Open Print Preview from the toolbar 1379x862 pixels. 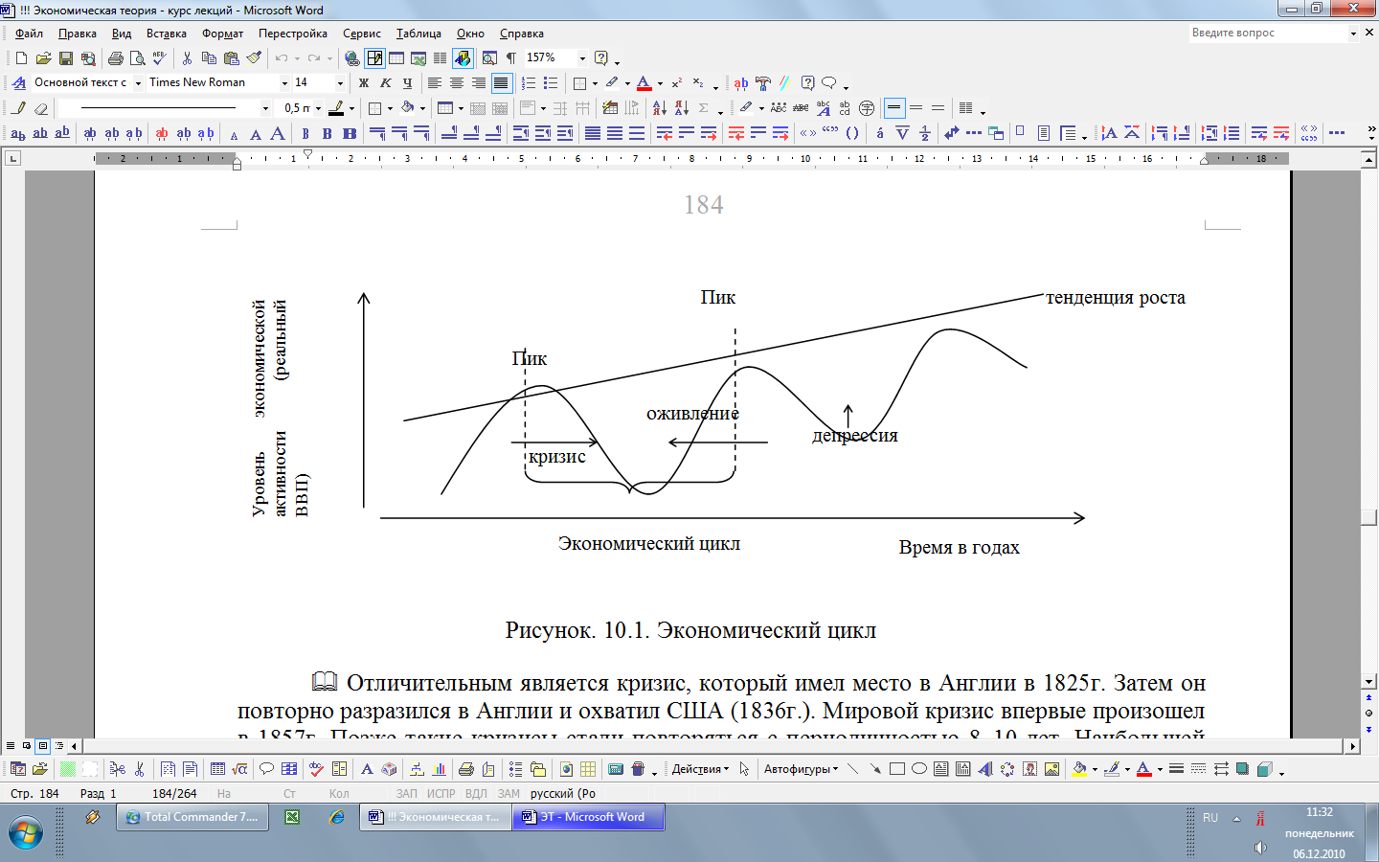[x=138, y=58]
